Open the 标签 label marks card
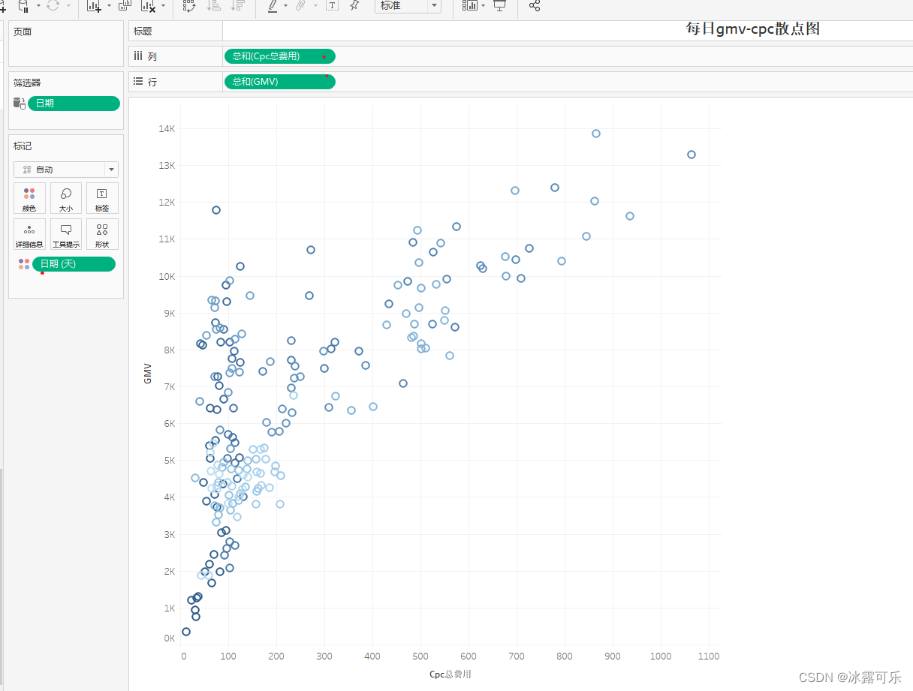The image size is (913, 691). coord(102,198)
